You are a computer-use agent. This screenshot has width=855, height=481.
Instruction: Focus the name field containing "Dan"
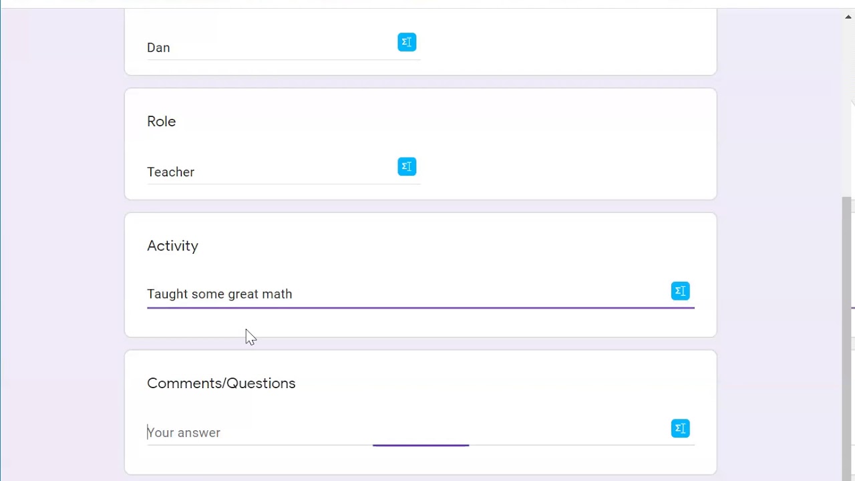point(267,47)
